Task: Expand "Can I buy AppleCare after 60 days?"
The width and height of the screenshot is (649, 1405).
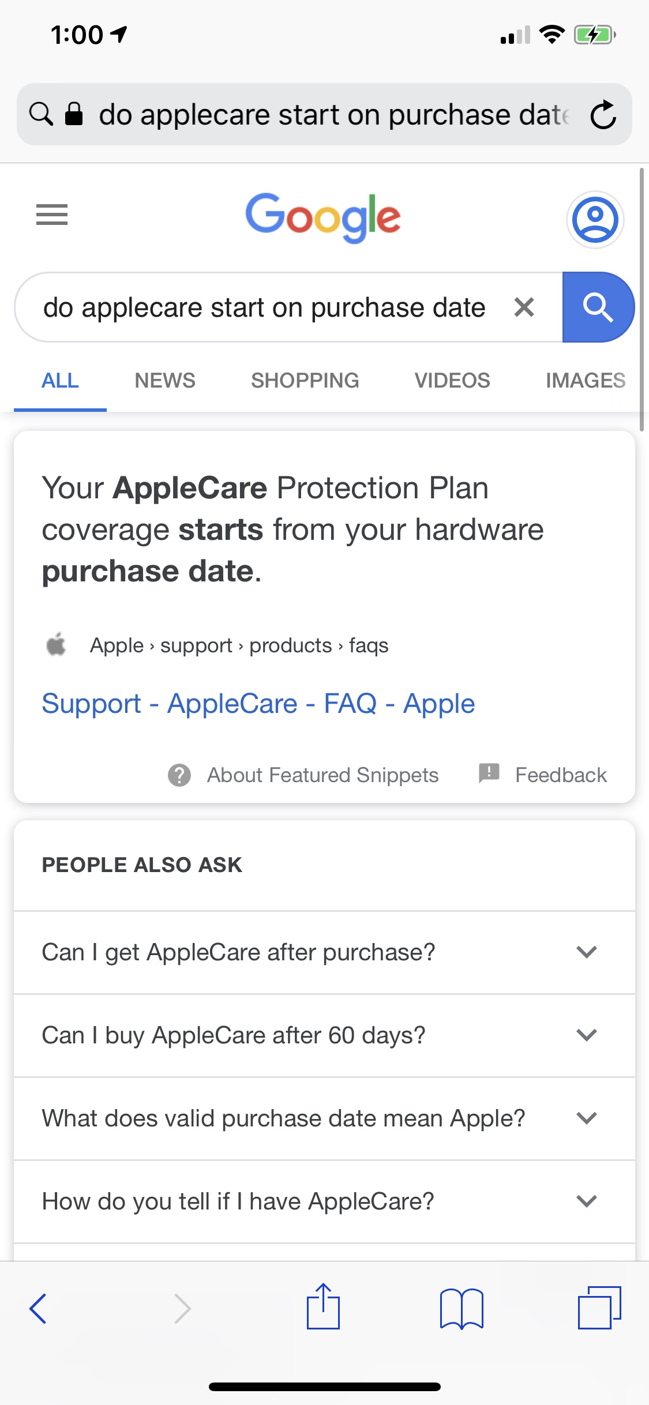Action: point(586,1035)
